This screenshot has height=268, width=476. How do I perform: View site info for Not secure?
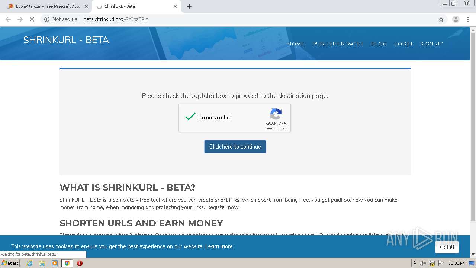pyautogui.click(x=61, y=19)
